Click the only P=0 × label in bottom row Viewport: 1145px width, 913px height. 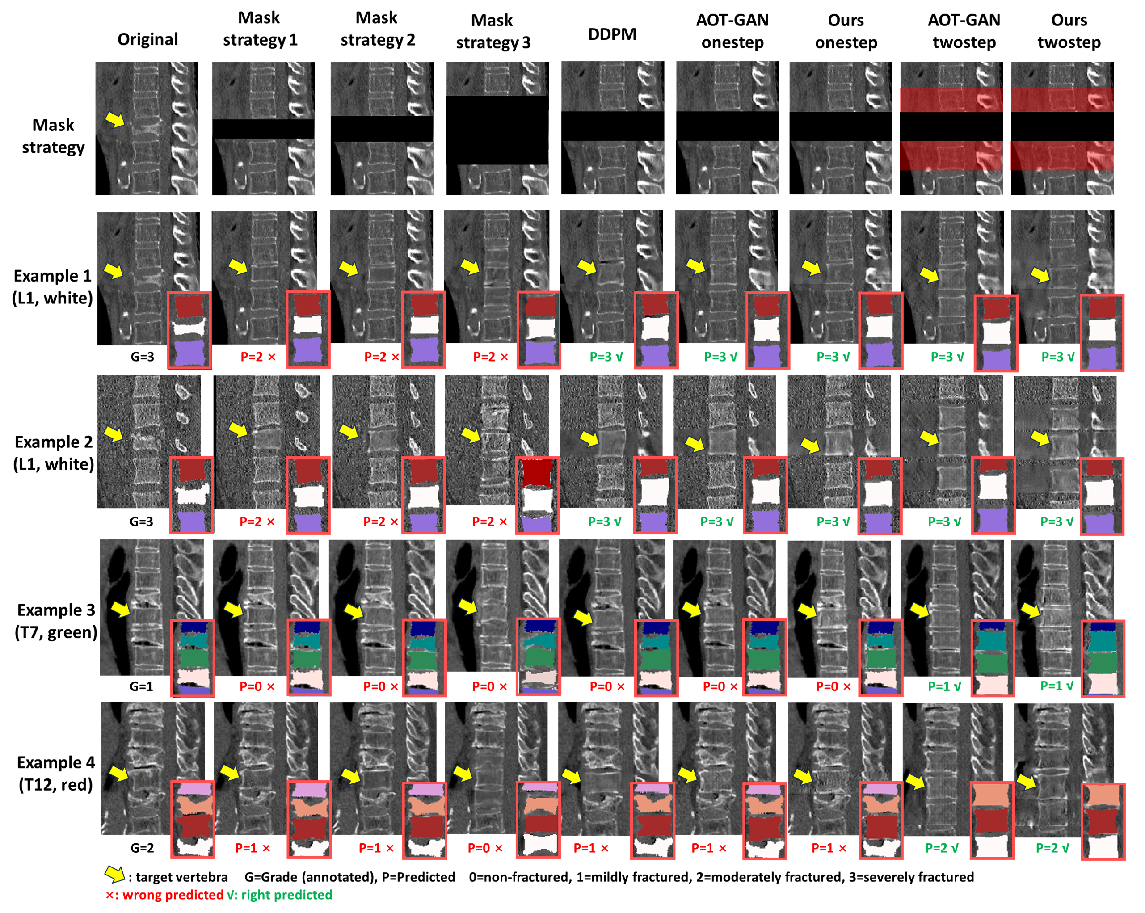[484, 848]
